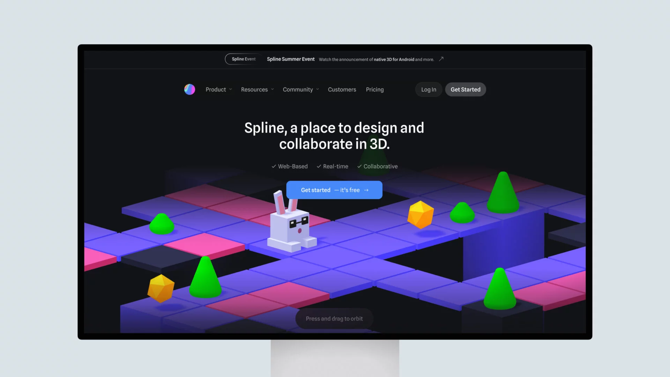Expand the Product navigation dropdown
This screenshot has height=377, width=670.
(218, 89)
